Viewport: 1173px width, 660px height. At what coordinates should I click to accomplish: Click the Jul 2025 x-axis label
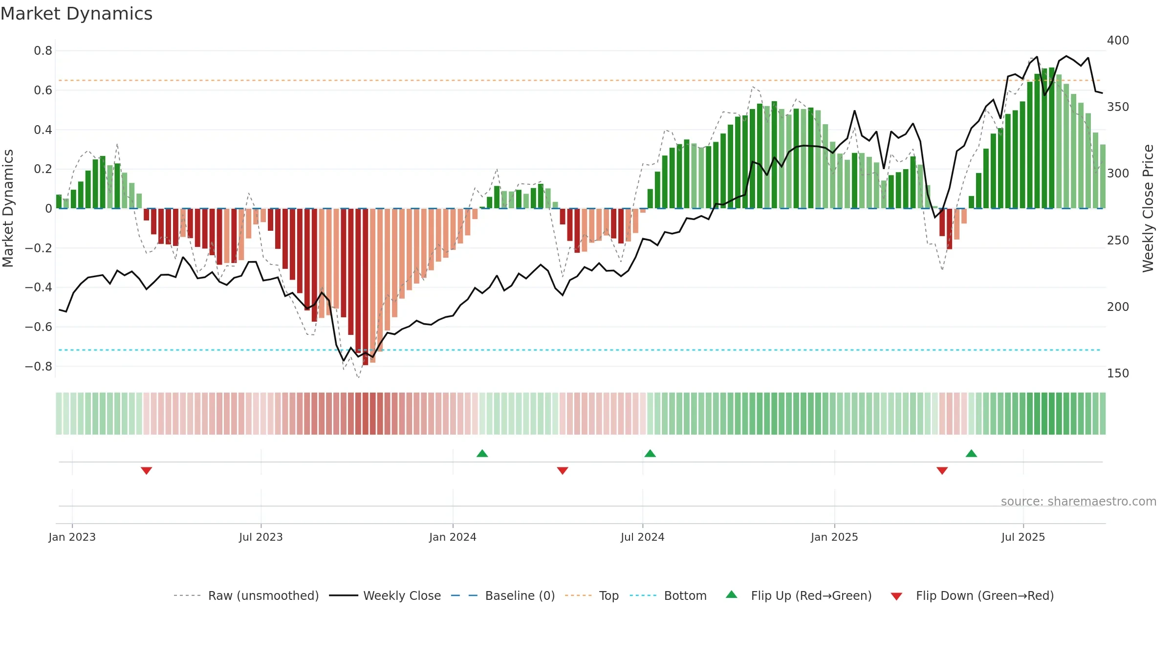[1023, 537]
